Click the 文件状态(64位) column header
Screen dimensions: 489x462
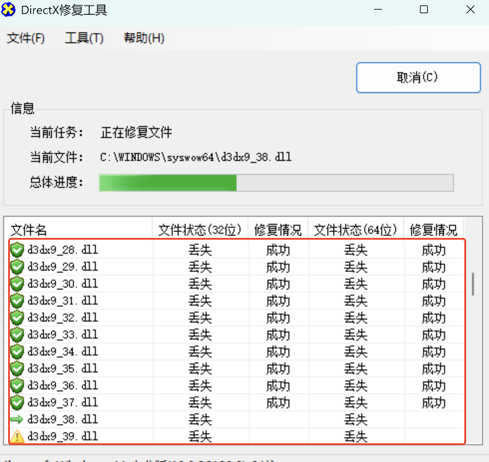(x=356, y=230)
